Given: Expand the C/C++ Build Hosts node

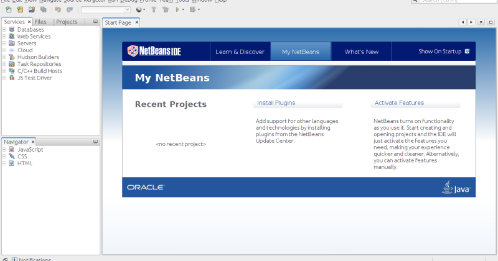Looking at the screenshot, I should tap(4, 71).
